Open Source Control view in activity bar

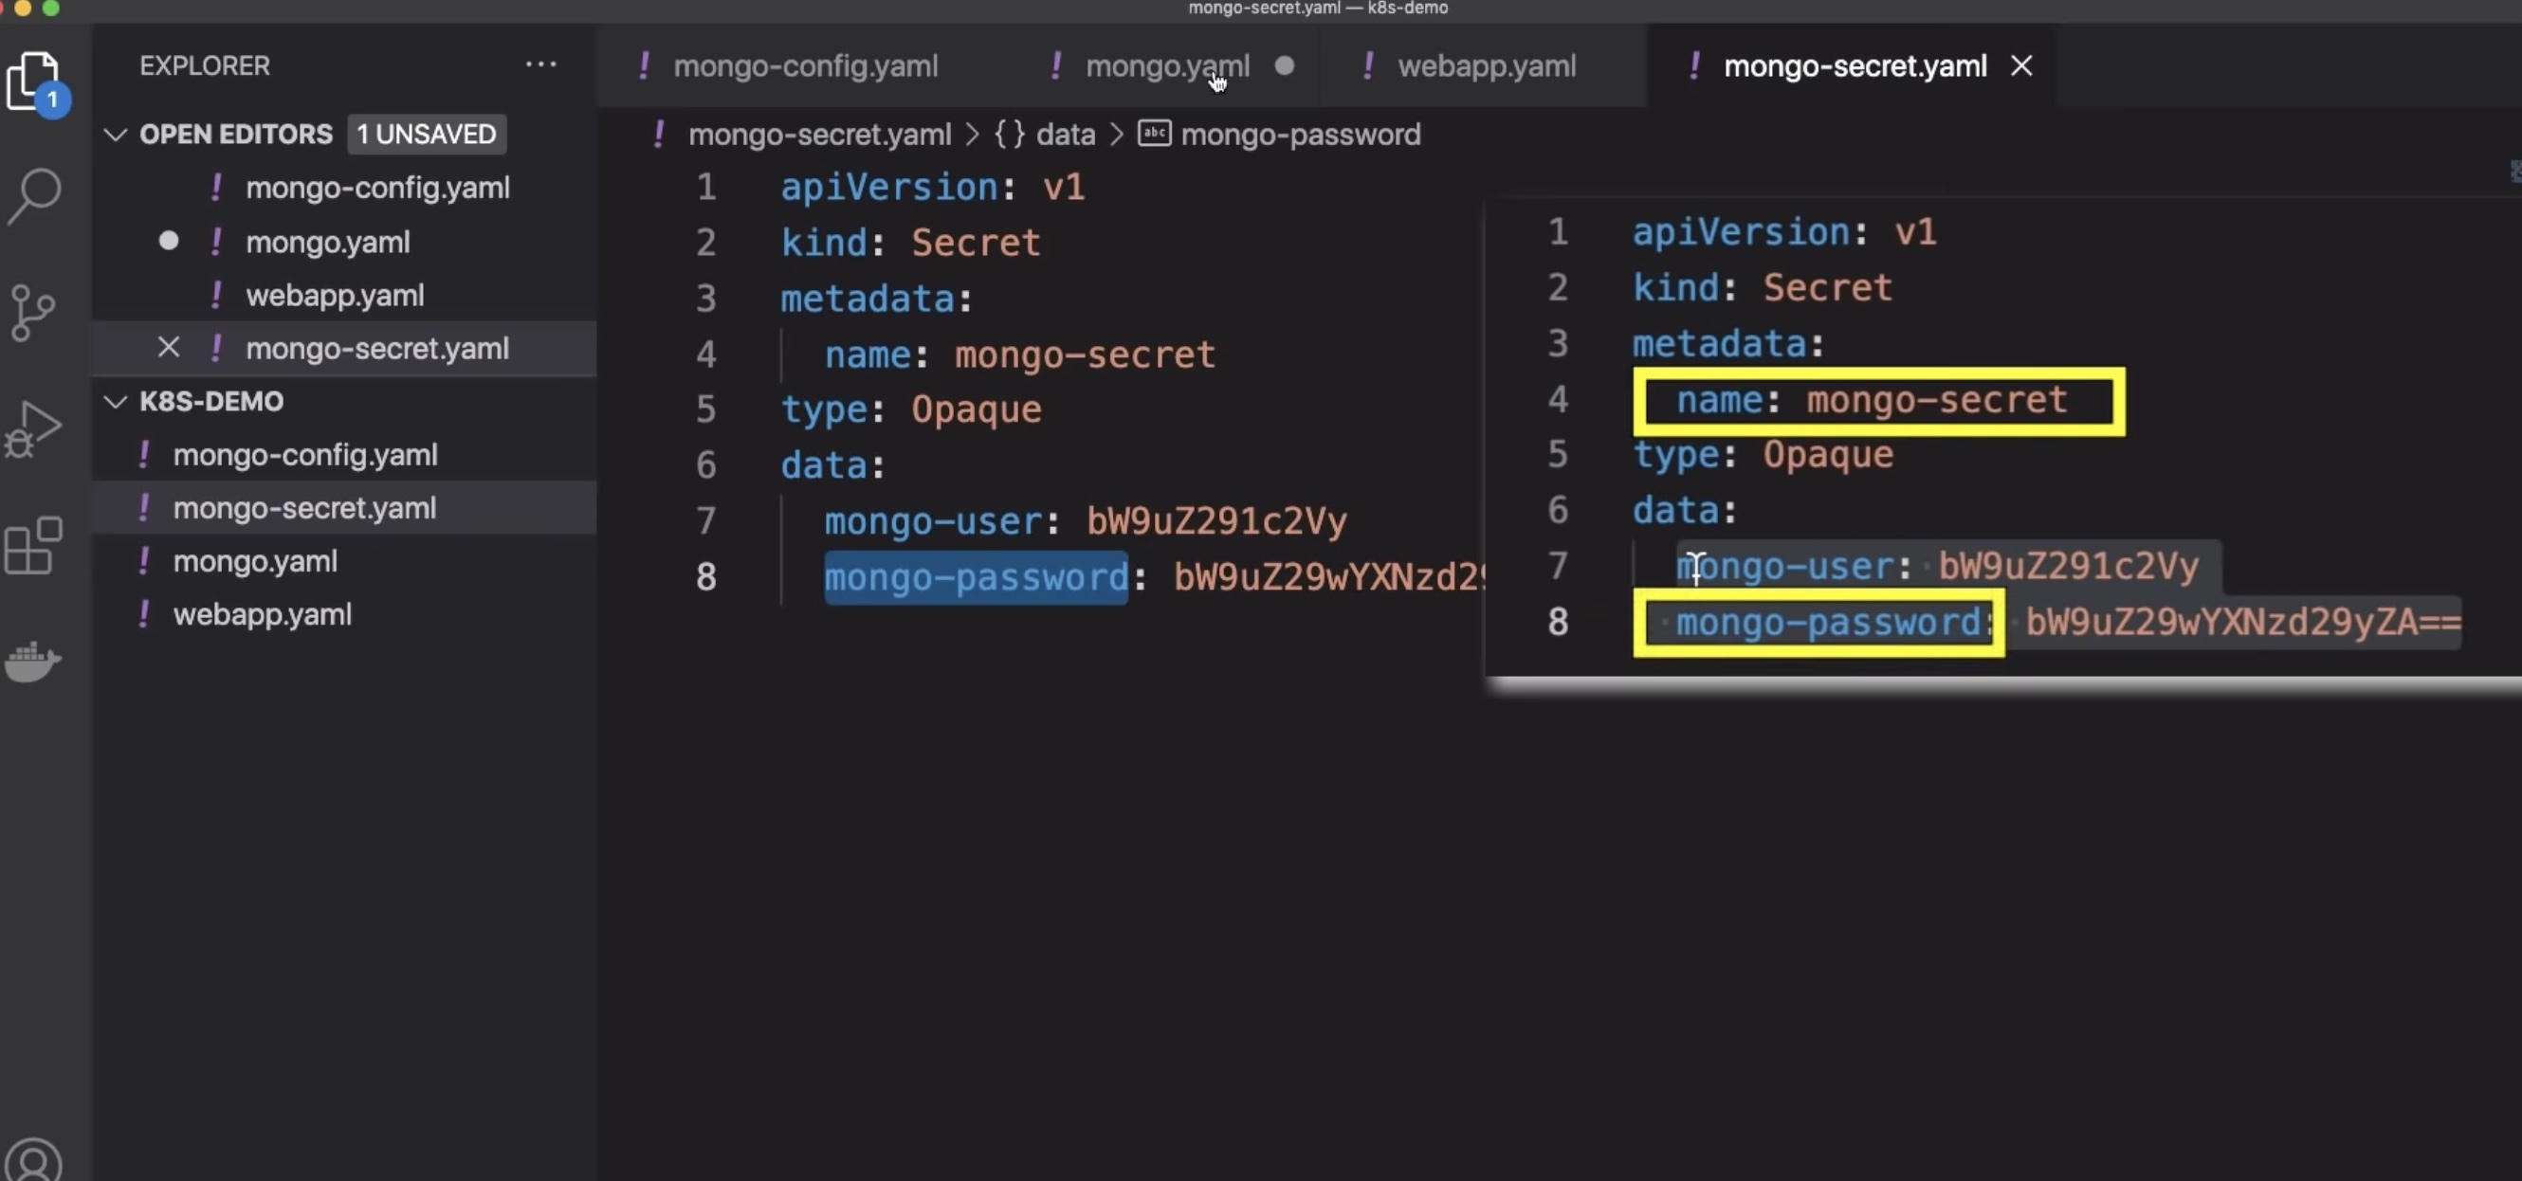click(x=33, y=312)
